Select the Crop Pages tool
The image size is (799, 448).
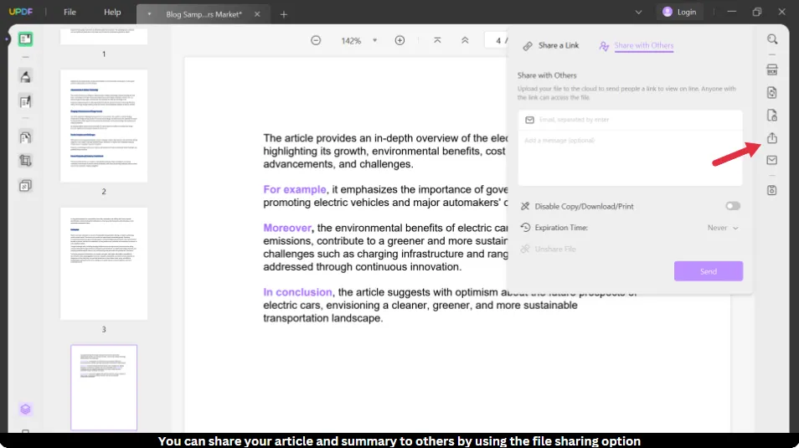25,161
